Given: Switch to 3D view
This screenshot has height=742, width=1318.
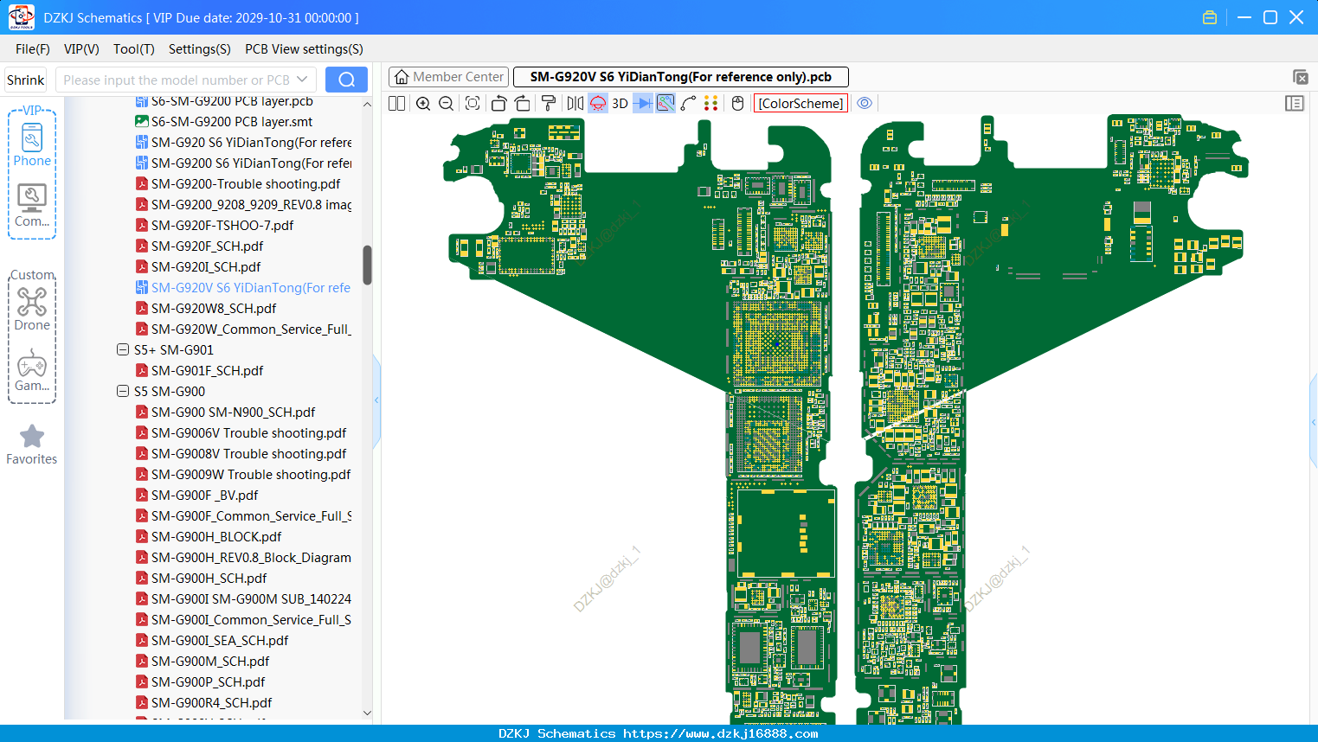Looking at the screenshot, I should pyautogui.click(x=620, y=103).
